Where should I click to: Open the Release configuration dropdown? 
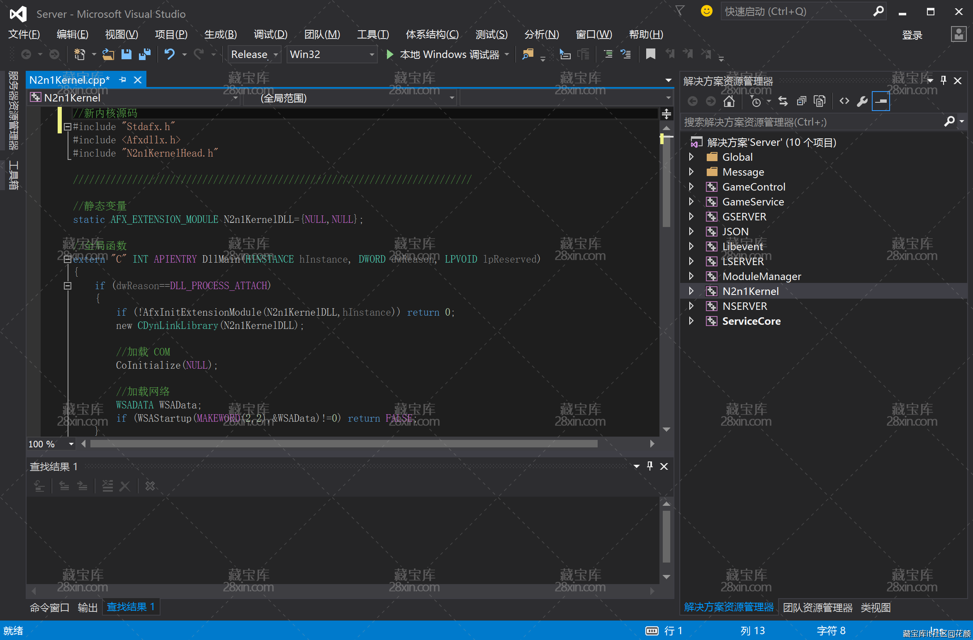tap(276, 54)
